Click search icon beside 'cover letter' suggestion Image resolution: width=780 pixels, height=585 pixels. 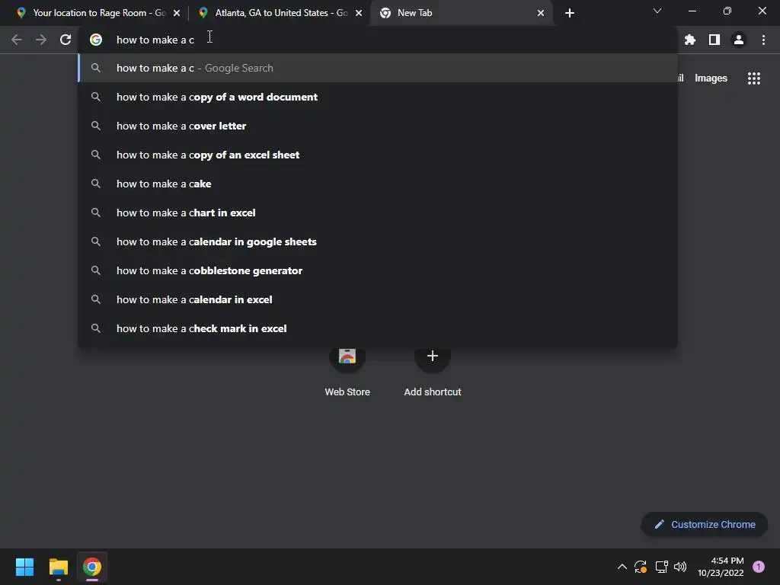coord(96,126)
